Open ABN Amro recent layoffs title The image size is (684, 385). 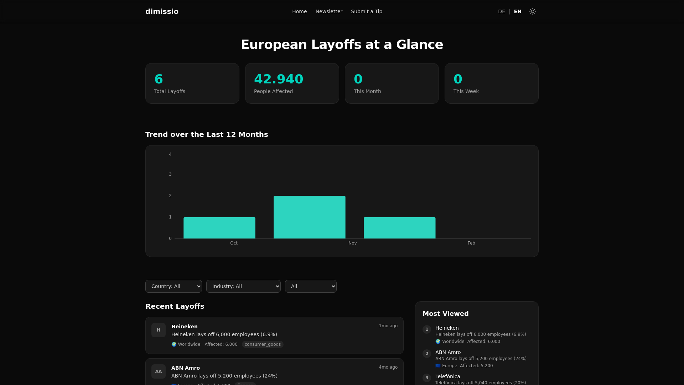click(186, 368)
